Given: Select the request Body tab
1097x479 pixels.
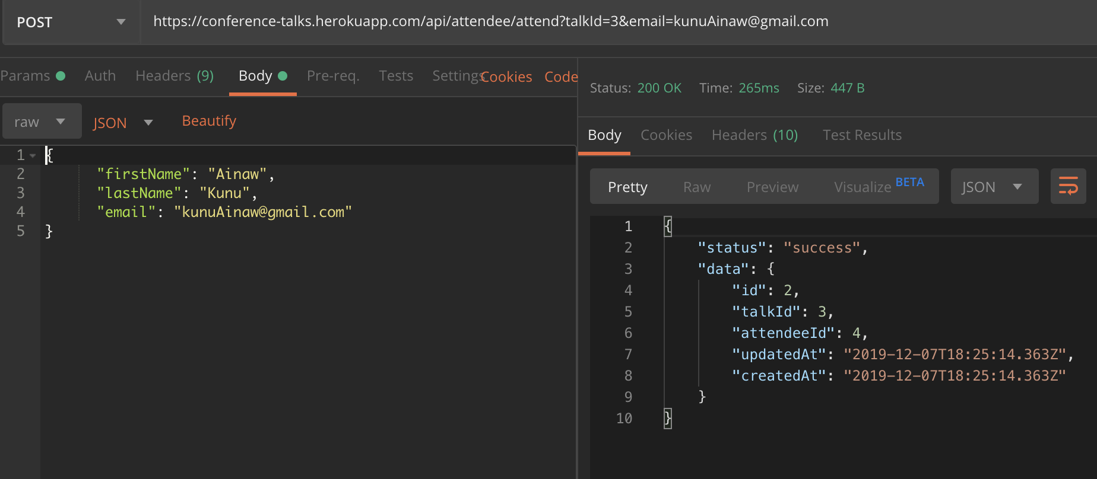Looking at the screenshot, I should tap(262, 76).
